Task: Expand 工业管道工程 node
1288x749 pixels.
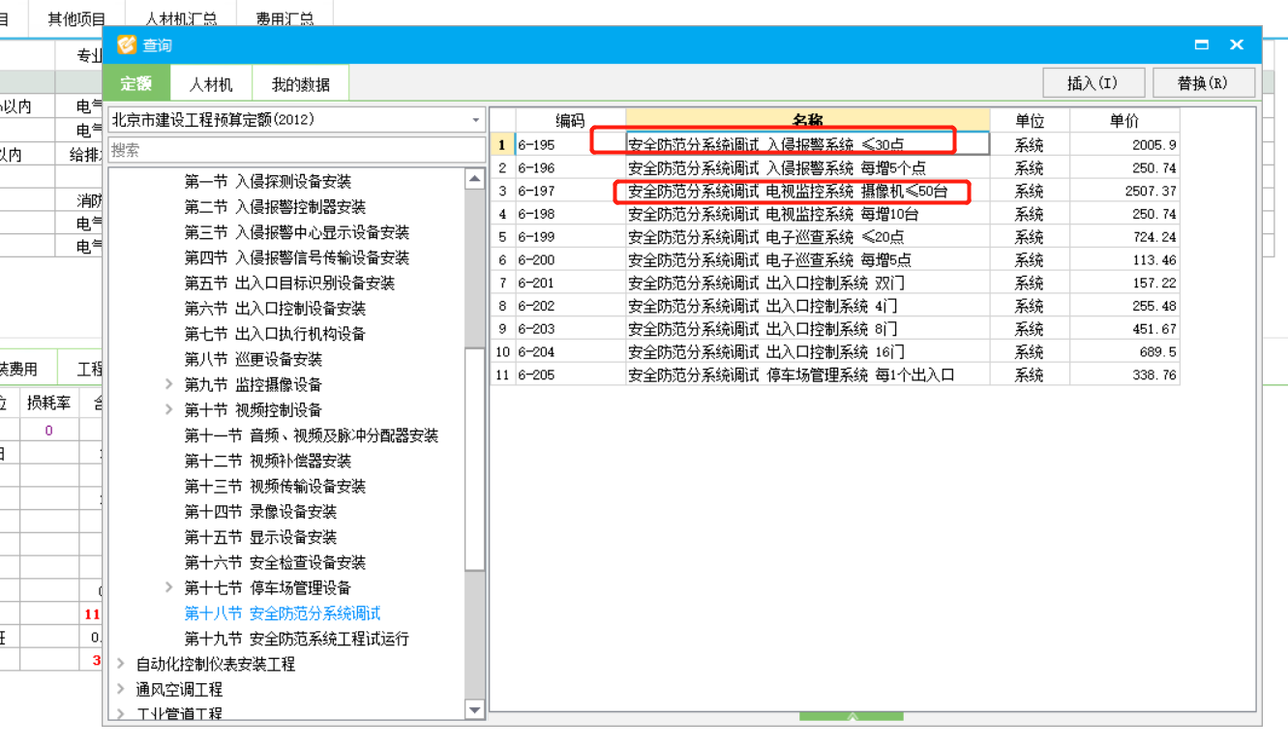Action: pos(121,714)
